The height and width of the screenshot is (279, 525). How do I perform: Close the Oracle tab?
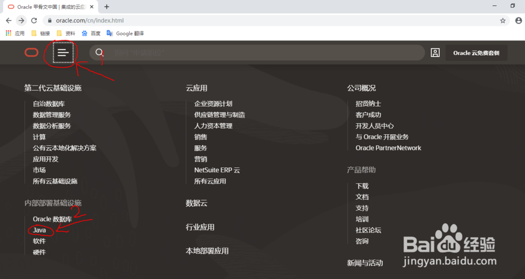click(92, 7)
